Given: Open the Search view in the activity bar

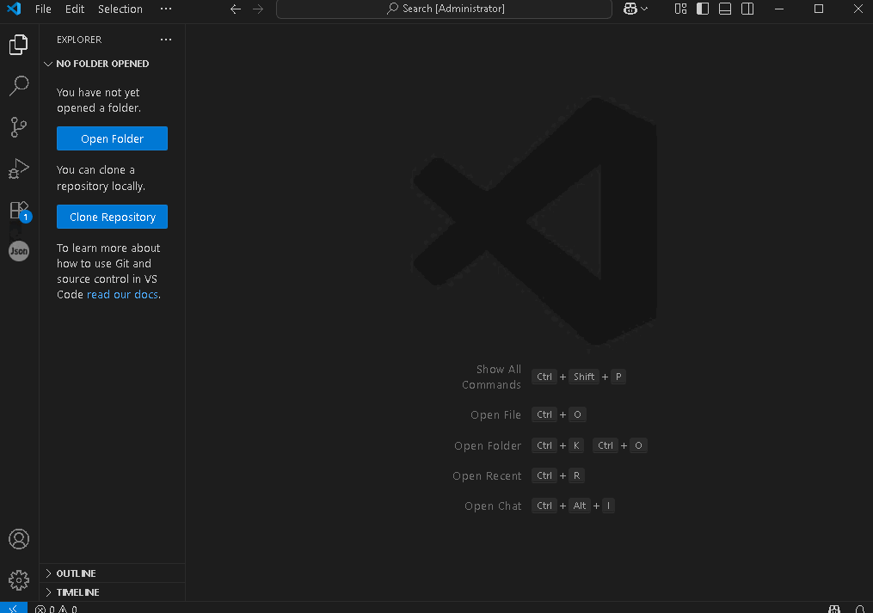Looking at the screenshot, I should coord(19,86).
